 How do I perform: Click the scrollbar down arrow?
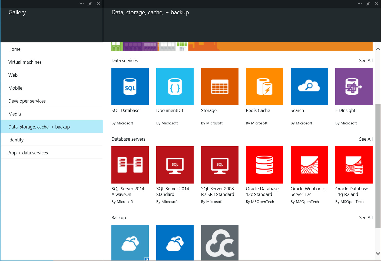click(x=378, y=253)
